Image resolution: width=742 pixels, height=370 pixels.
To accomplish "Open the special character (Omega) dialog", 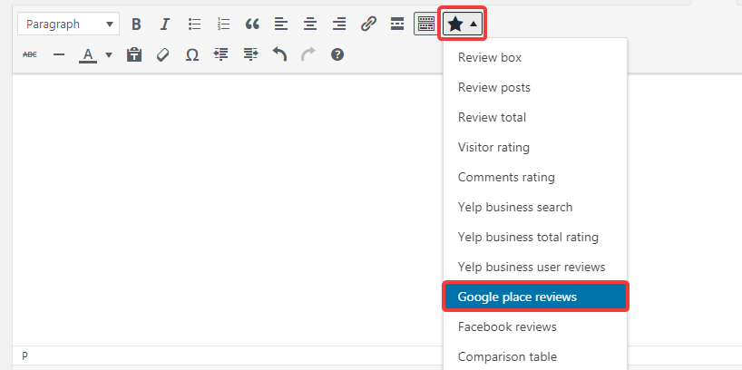I will coord(191,55).
